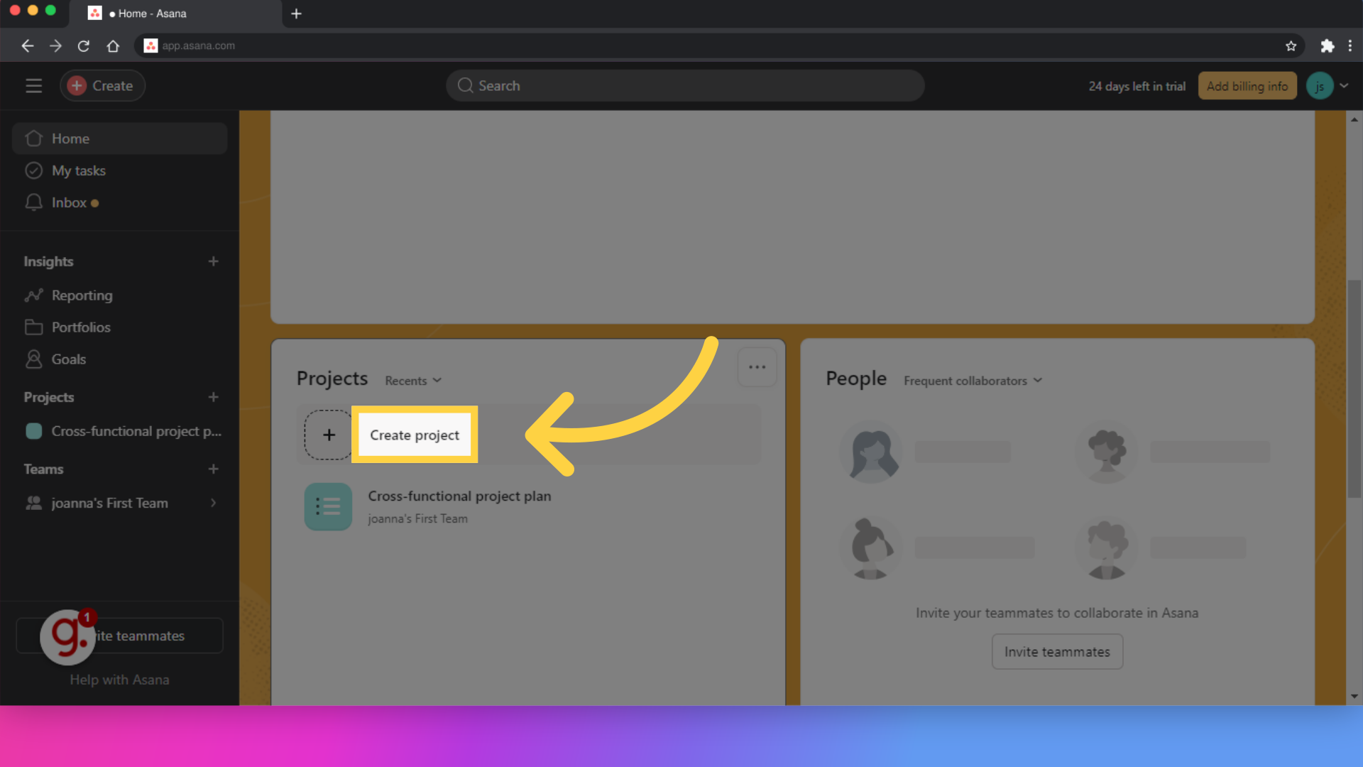The image size is (1363, 767).
Task: Open the Frequent collaborators dropdown
Action: (x=973, y=379)
